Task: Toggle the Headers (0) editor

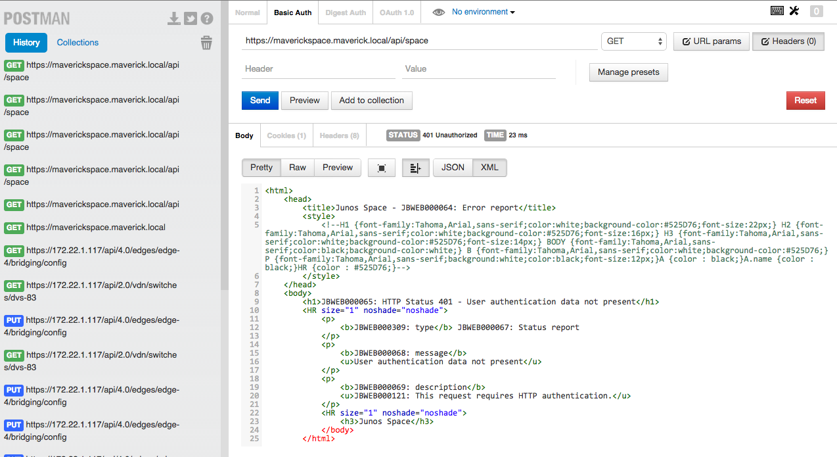Action: (x=788, y=41)
